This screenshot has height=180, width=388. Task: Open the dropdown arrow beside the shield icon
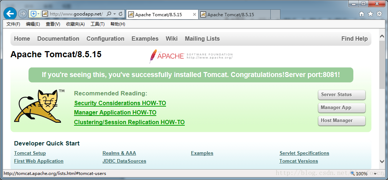38,14
